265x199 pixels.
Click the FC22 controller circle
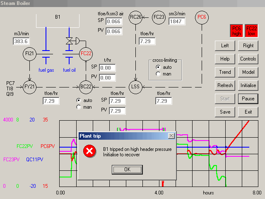pyautogui.click(x=87, y=53)
